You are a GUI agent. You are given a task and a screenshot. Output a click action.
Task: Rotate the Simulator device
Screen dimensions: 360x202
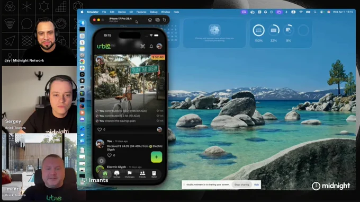pos(165,20)
